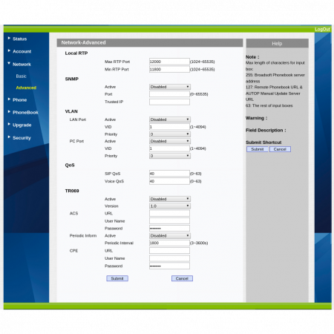Open Periodic Inform Active dropdown

pyautogui.click(x=170, y=235)
